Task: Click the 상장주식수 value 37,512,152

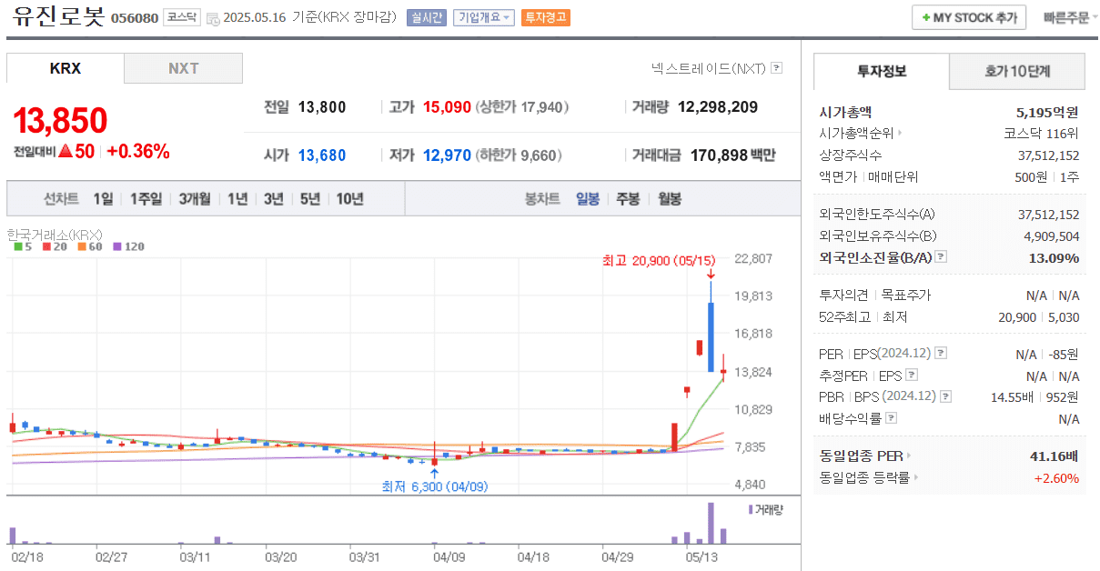Action: coord(1049,155)
